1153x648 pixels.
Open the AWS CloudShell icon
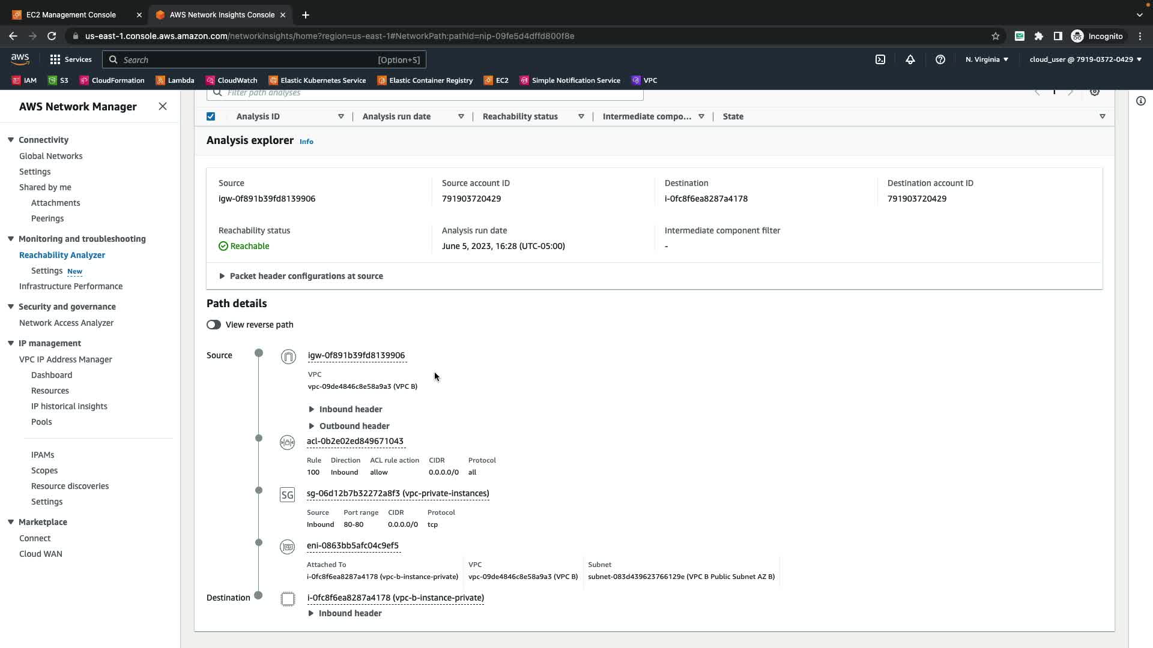pyautogui.click(x=880, y=59)
